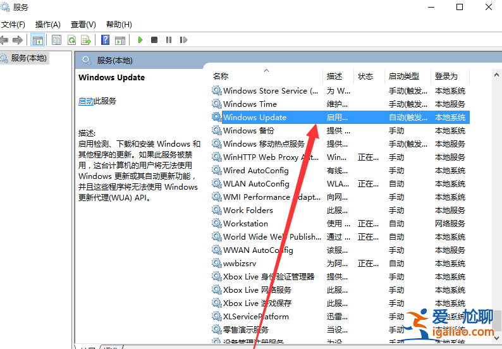Viewport: 502px width, 349px height.
Task: Select the Windows Update service row
Action: (340, 118)
